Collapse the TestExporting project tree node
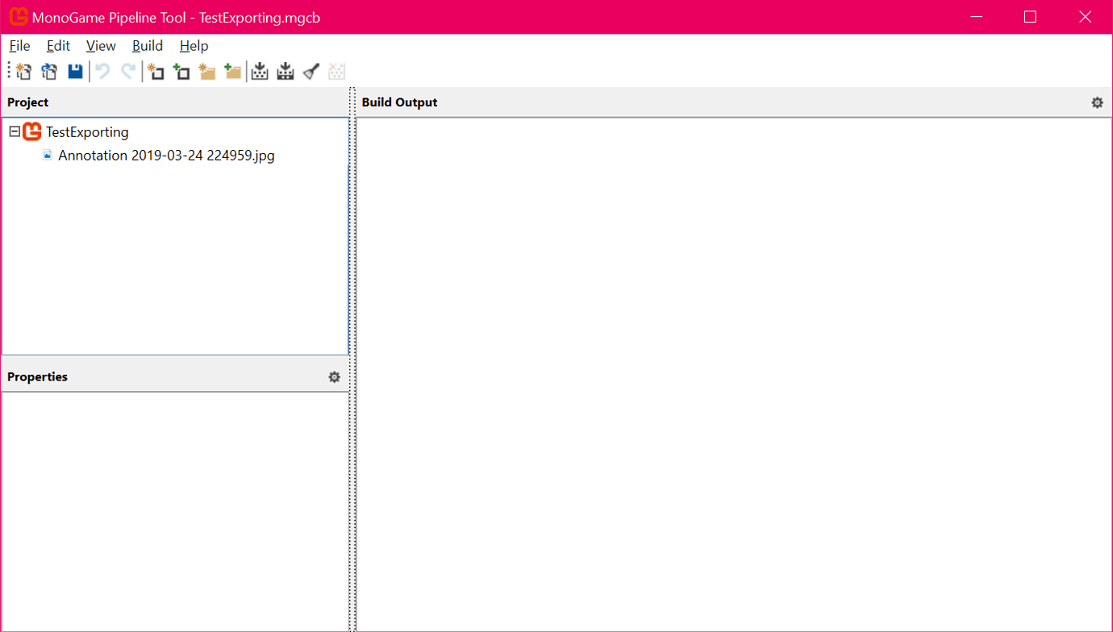The image size is (1113, 632). click(15, 131)
